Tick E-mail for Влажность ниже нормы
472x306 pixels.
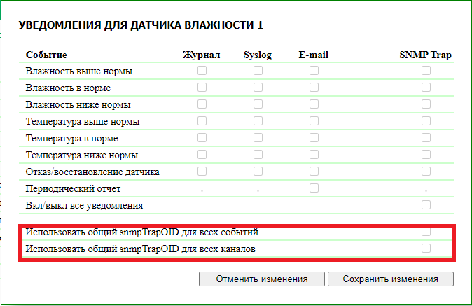click(314, 104)
